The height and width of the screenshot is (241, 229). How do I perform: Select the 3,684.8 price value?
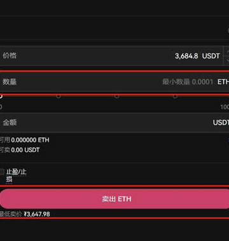[x=186, y=56]
